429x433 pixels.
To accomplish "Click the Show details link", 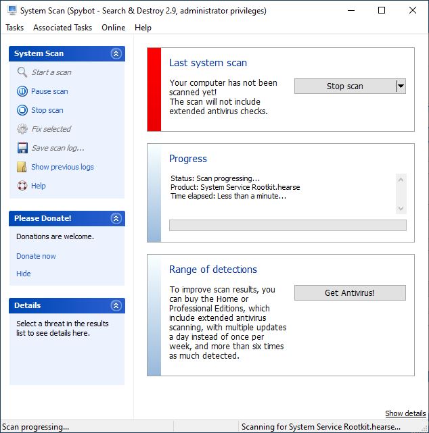I will pos(405,413).
